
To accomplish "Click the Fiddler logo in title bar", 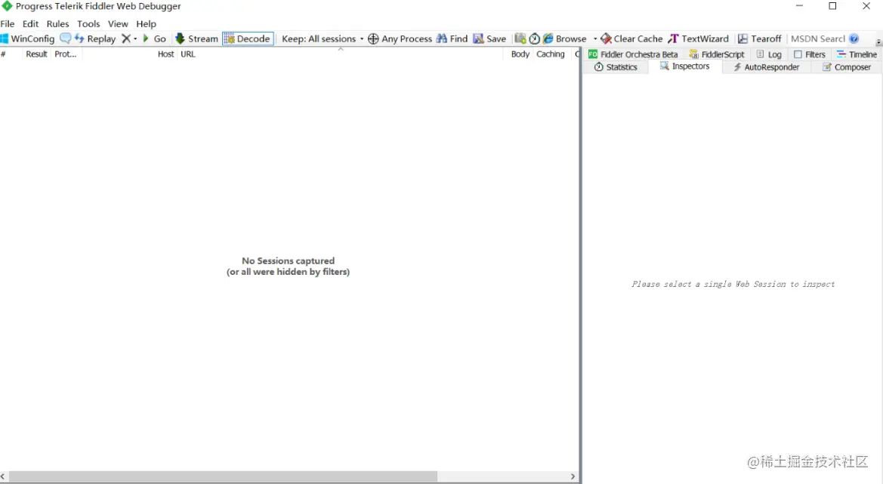I will coord(7,5).
